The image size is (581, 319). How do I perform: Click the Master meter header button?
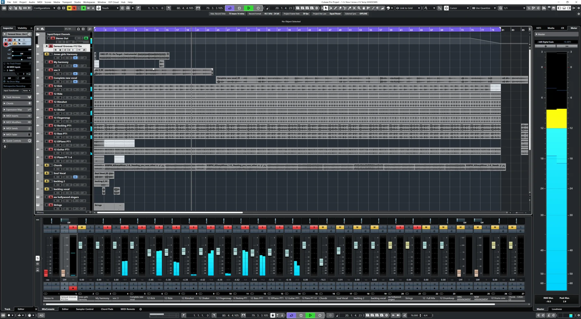point(556,34)
